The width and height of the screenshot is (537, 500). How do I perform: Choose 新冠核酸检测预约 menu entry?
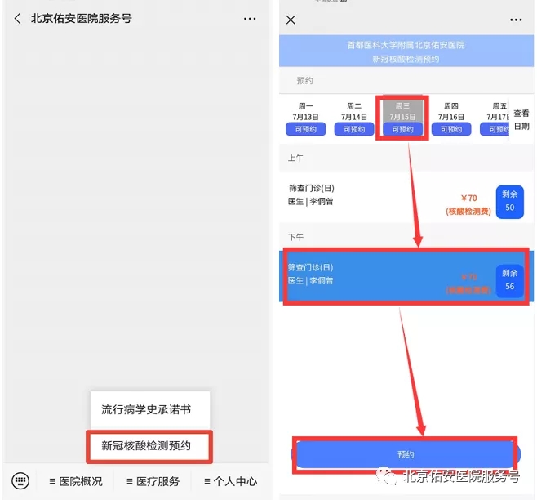pyautogui.click(x=150, y=446)
